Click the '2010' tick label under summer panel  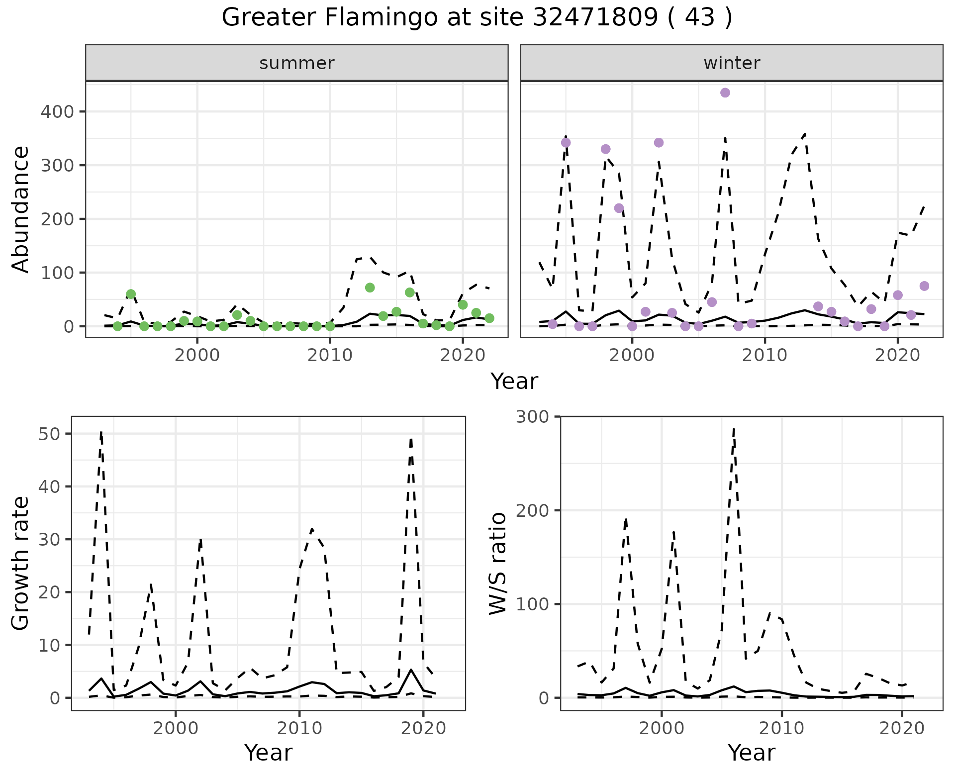tap(330, 355)
